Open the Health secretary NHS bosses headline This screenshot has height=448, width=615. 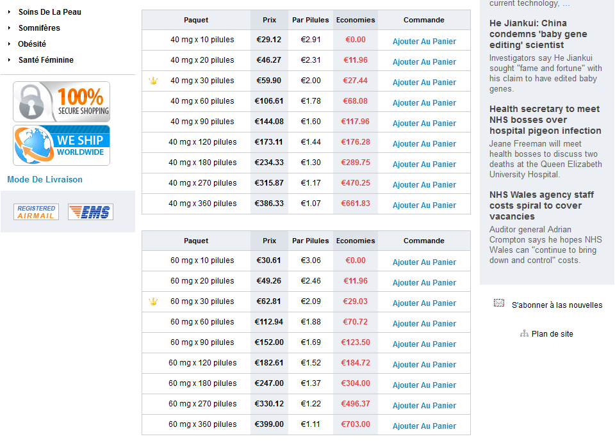545,120
